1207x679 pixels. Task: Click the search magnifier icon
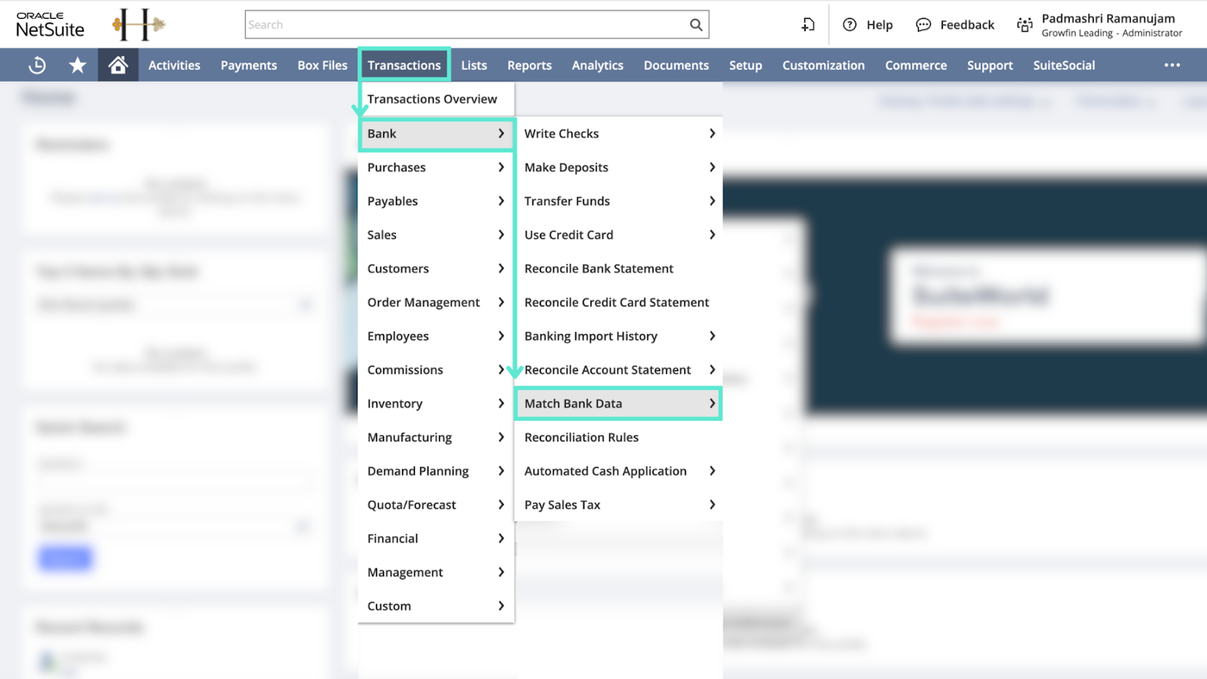click(696, 25)
